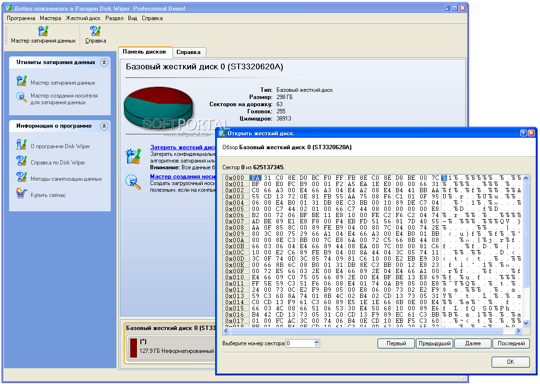Open Мастер создания носителя для затирания link

pos(64,99)
